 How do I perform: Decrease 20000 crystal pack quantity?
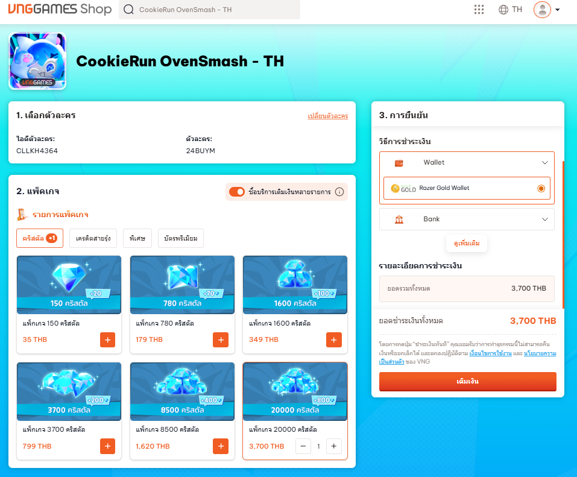(303, 446)
